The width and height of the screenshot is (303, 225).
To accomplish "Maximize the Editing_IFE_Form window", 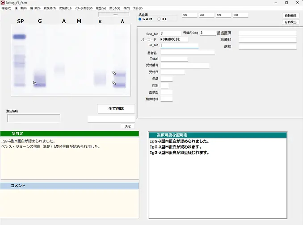I will point(286,3).
